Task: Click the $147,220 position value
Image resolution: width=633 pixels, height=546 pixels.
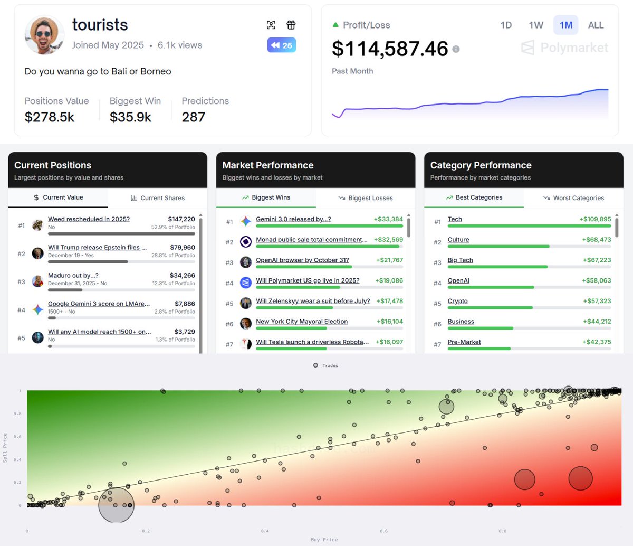Action: (x=181, y=219)
